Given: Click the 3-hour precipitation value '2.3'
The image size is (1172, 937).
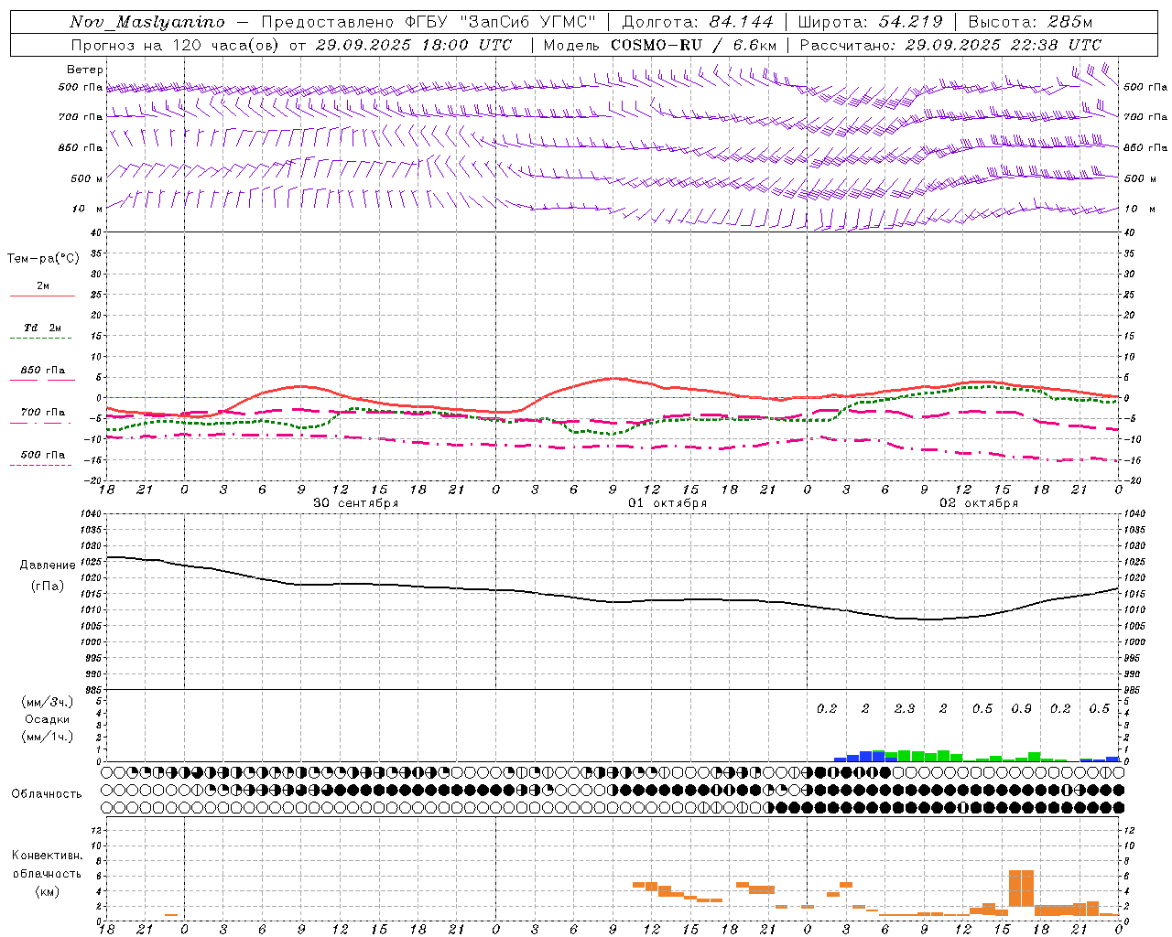Looking at the screenshot, I should 905,708.
